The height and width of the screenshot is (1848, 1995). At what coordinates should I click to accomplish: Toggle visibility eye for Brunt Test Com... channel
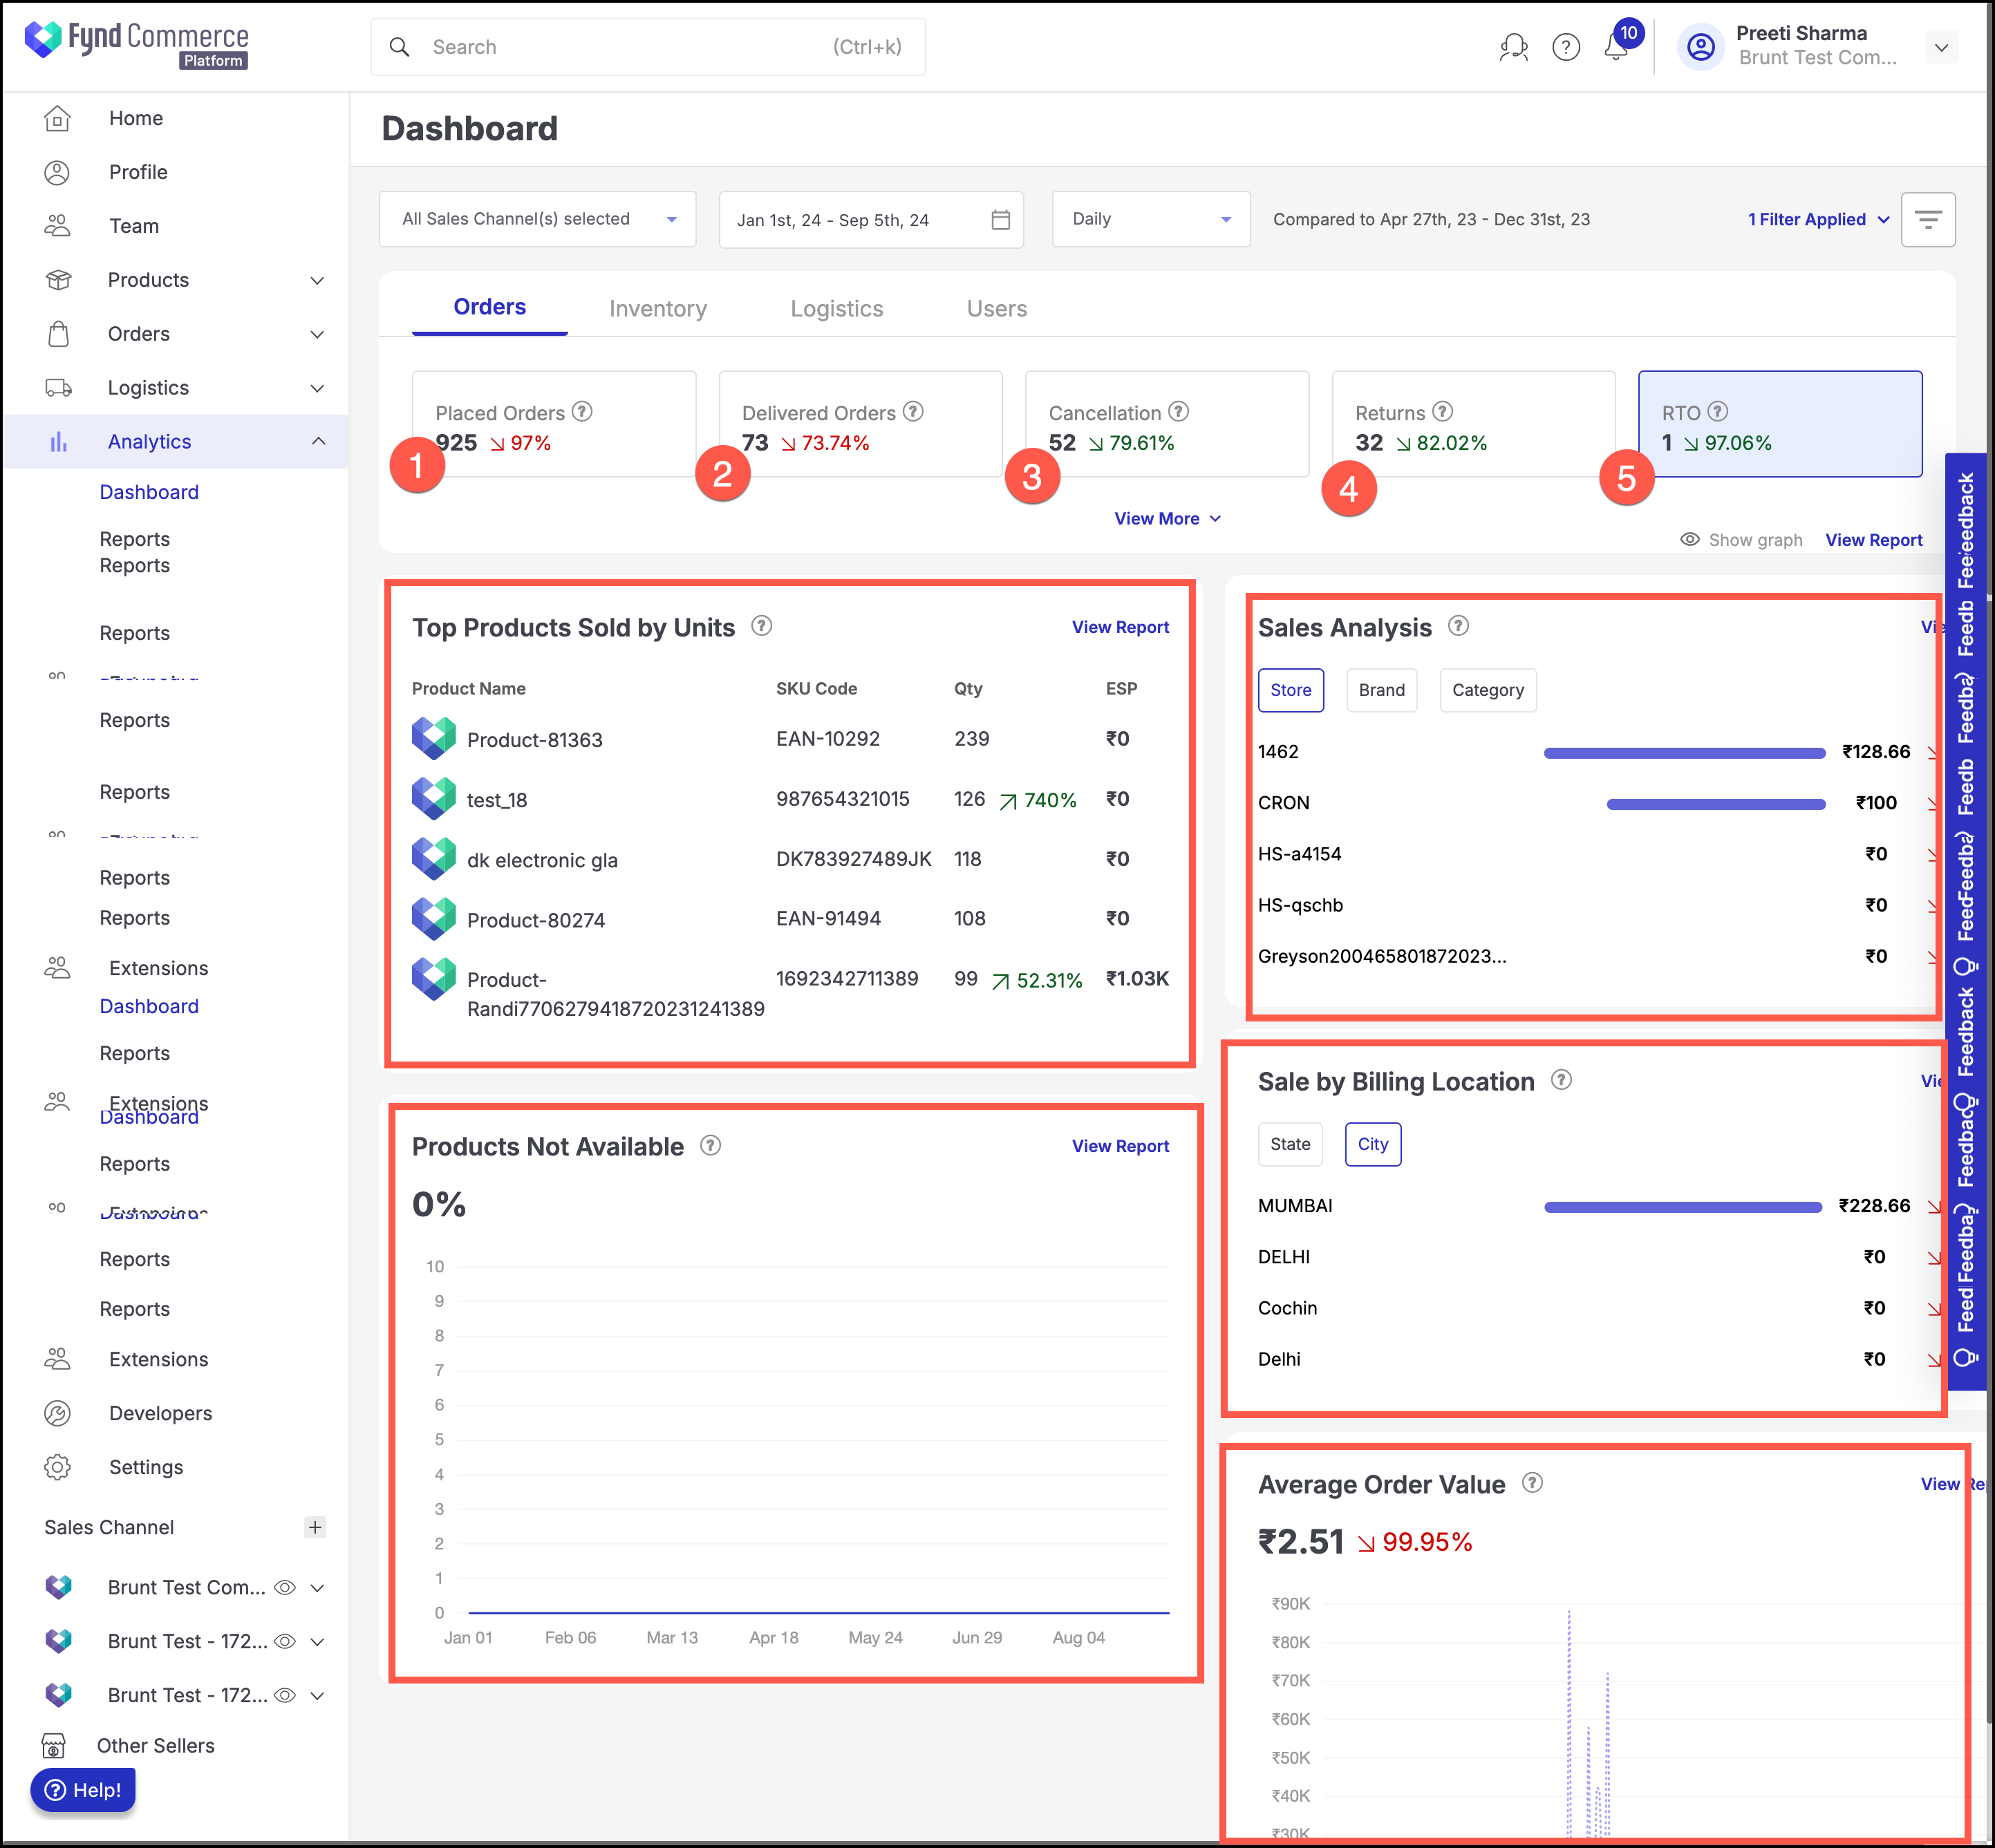[x=285, y=1588]
